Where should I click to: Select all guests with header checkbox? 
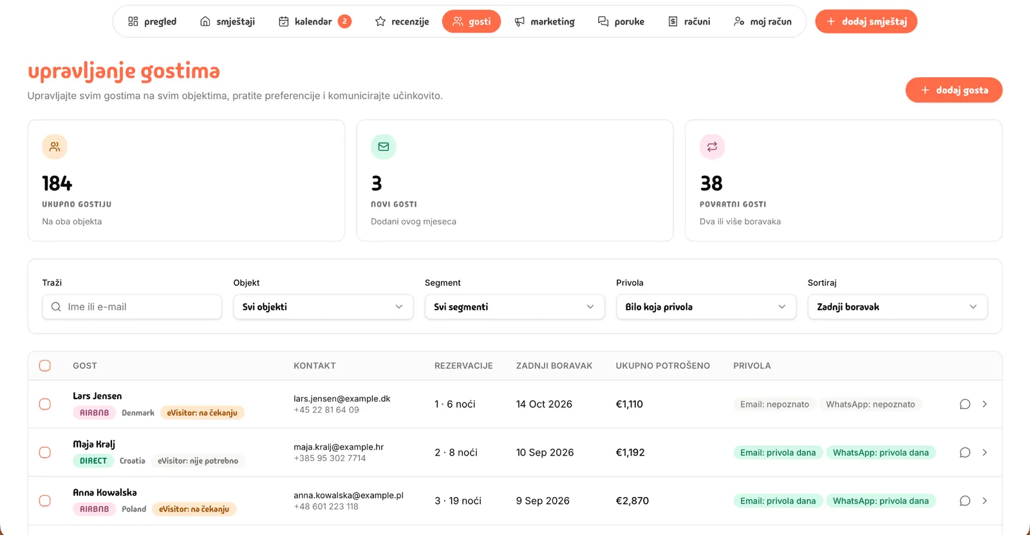click(x=45, y=366)
